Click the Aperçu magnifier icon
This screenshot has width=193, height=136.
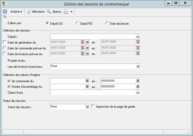point(49,12)
